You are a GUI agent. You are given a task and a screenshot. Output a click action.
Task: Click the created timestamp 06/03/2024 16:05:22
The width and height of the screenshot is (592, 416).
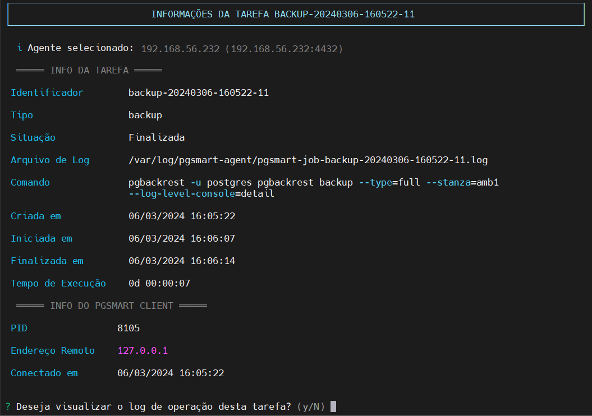[182, 216]
